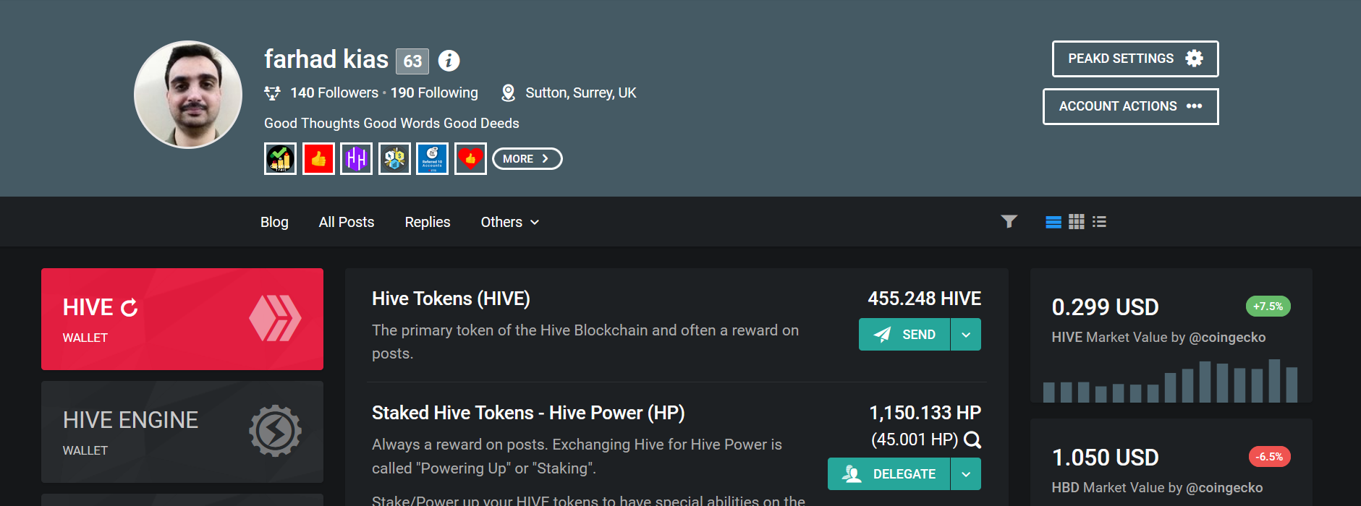Expand the Others menu
This screenshot has height=506, width=1361.
(x=510, y=222)
